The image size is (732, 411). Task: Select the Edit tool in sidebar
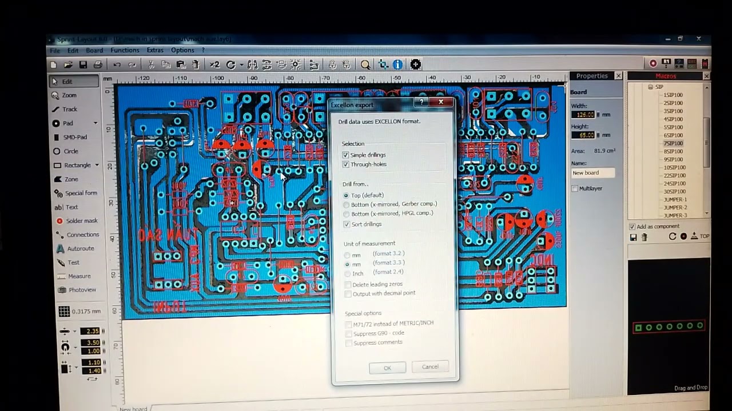[74, 82]
